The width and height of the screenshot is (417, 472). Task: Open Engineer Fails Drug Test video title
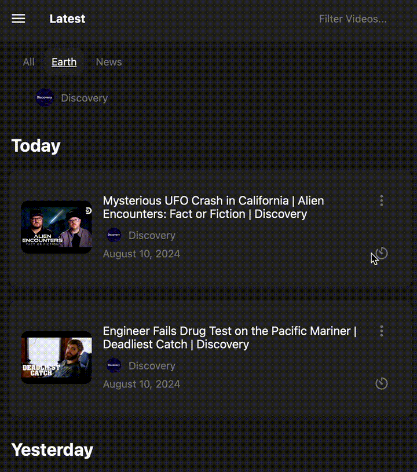point(230,338)
